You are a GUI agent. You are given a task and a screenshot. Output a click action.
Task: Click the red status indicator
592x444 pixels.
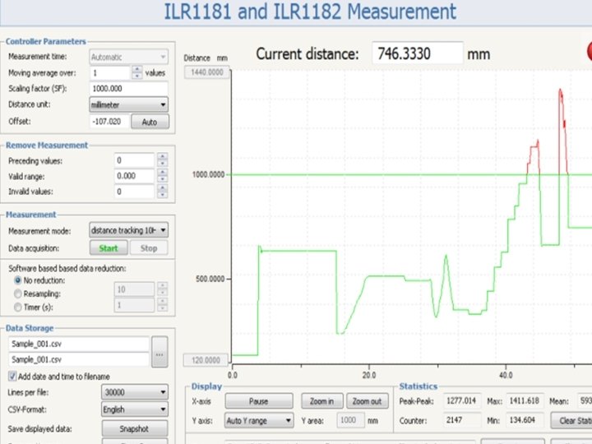point(590,51)
